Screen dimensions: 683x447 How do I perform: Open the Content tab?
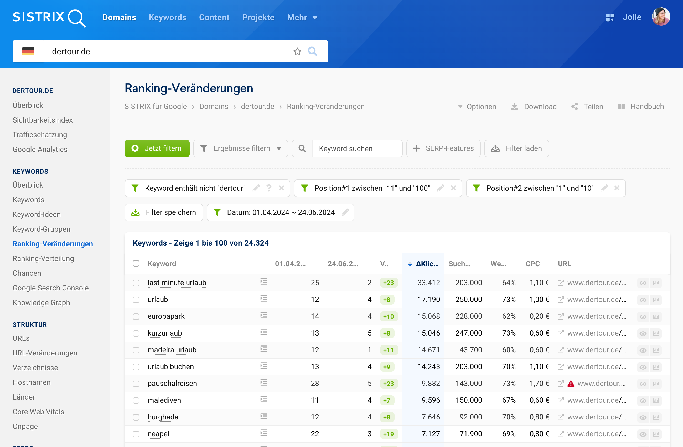pos(214,18)
